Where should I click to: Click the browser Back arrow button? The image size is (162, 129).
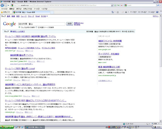pos(2,5)
